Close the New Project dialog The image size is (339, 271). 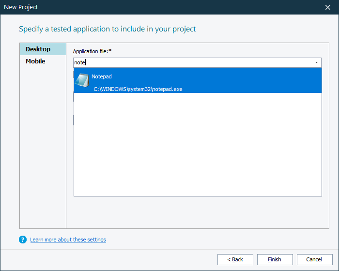pos(328,7)
